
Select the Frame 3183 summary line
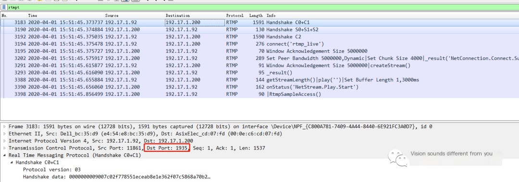click(220, 126)
